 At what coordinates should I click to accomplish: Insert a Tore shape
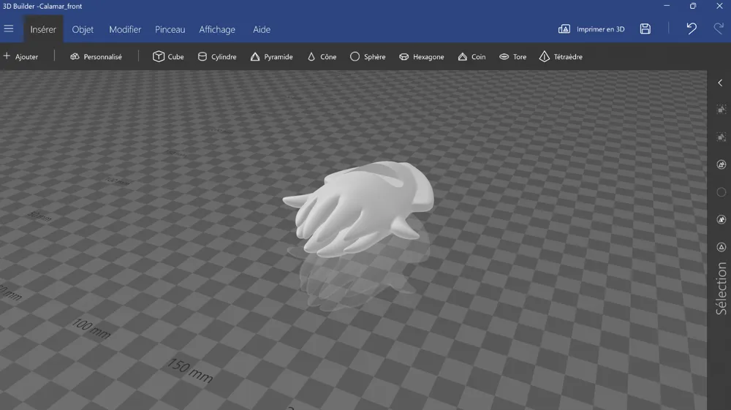(513, 56)
